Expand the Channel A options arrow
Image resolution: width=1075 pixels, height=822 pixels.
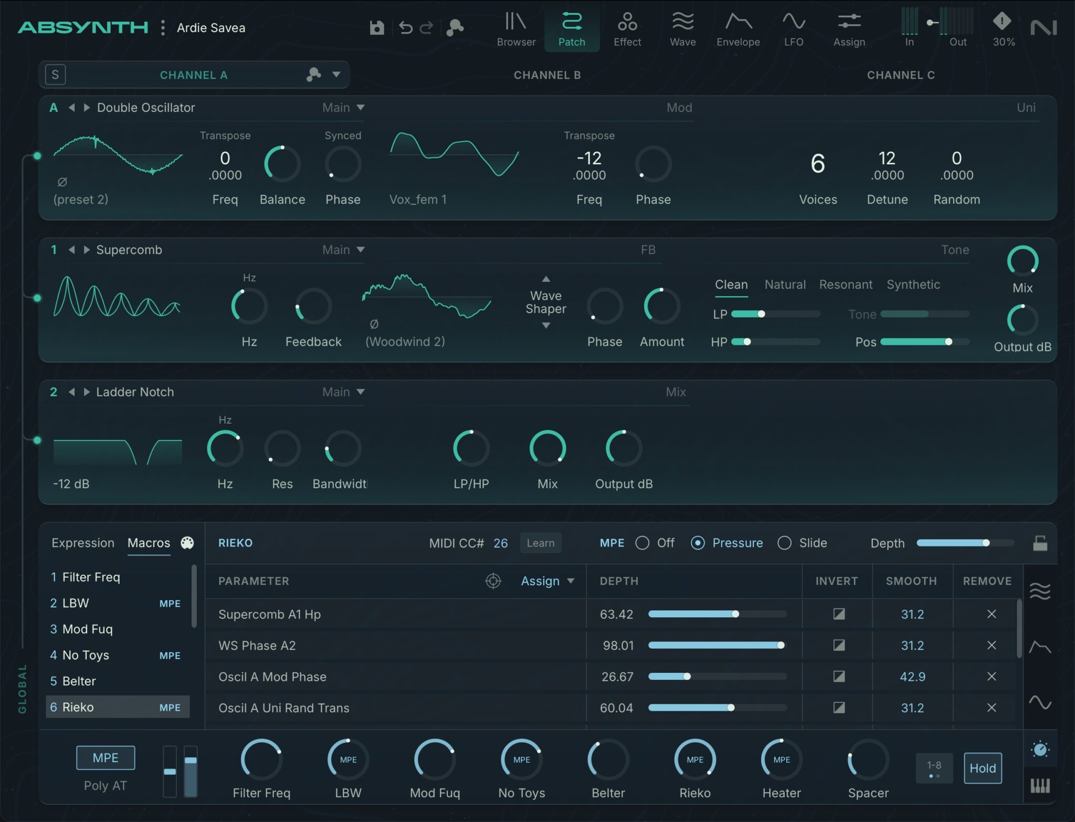point(336,75)
